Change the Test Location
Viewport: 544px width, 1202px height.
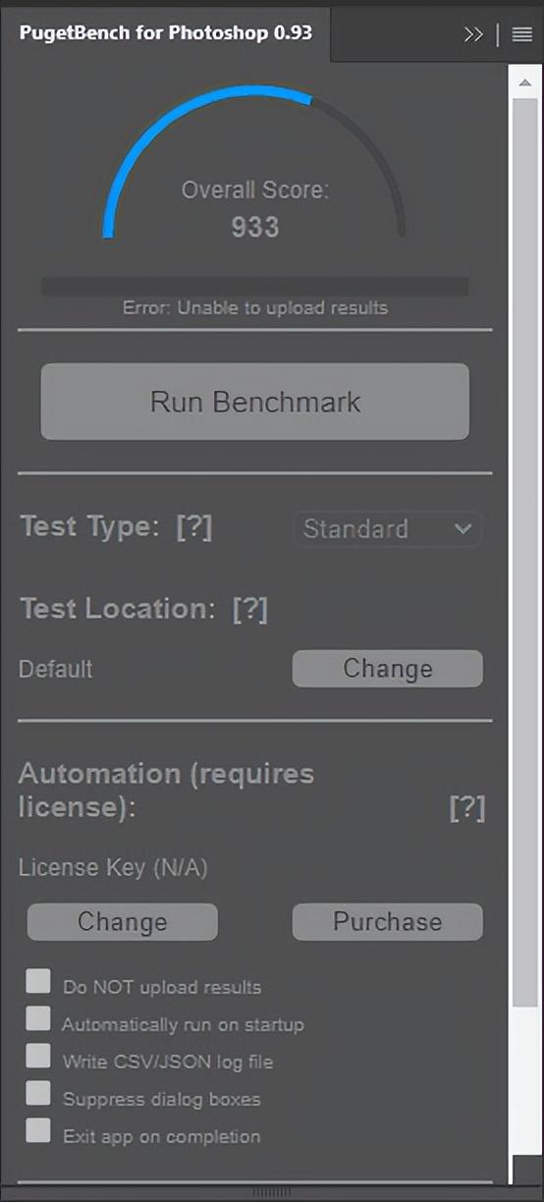point(388,669)
